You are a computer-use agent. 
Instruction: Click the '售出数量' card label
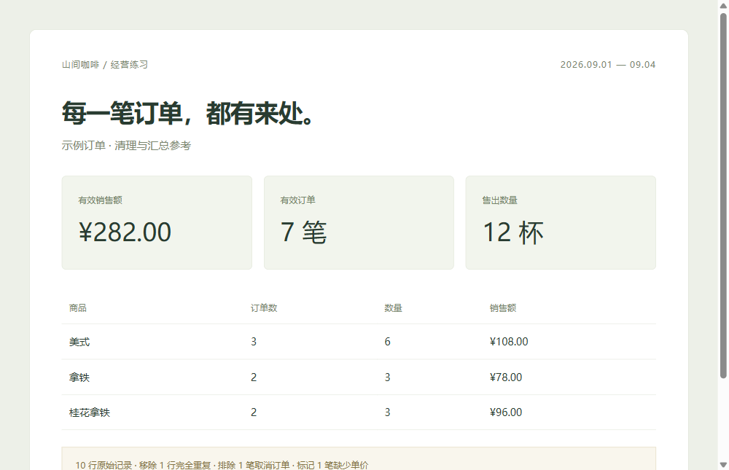(499, 200)
